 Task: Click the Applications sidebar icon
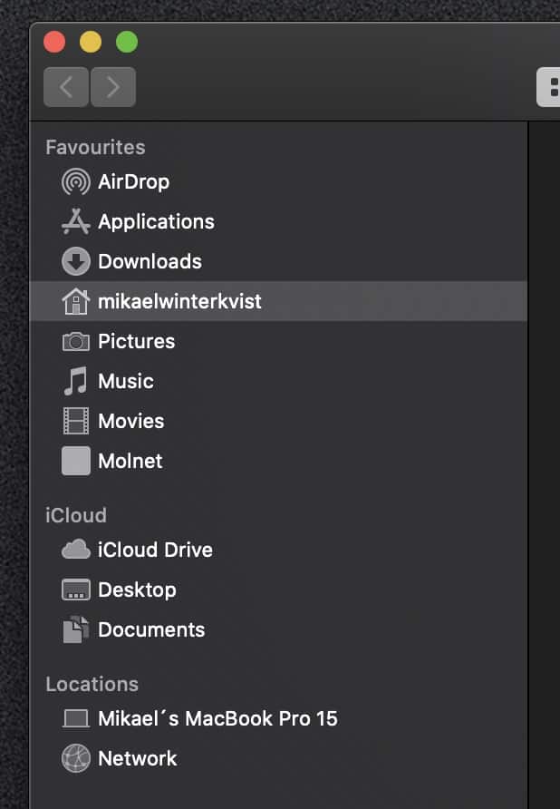coord(76,221)
